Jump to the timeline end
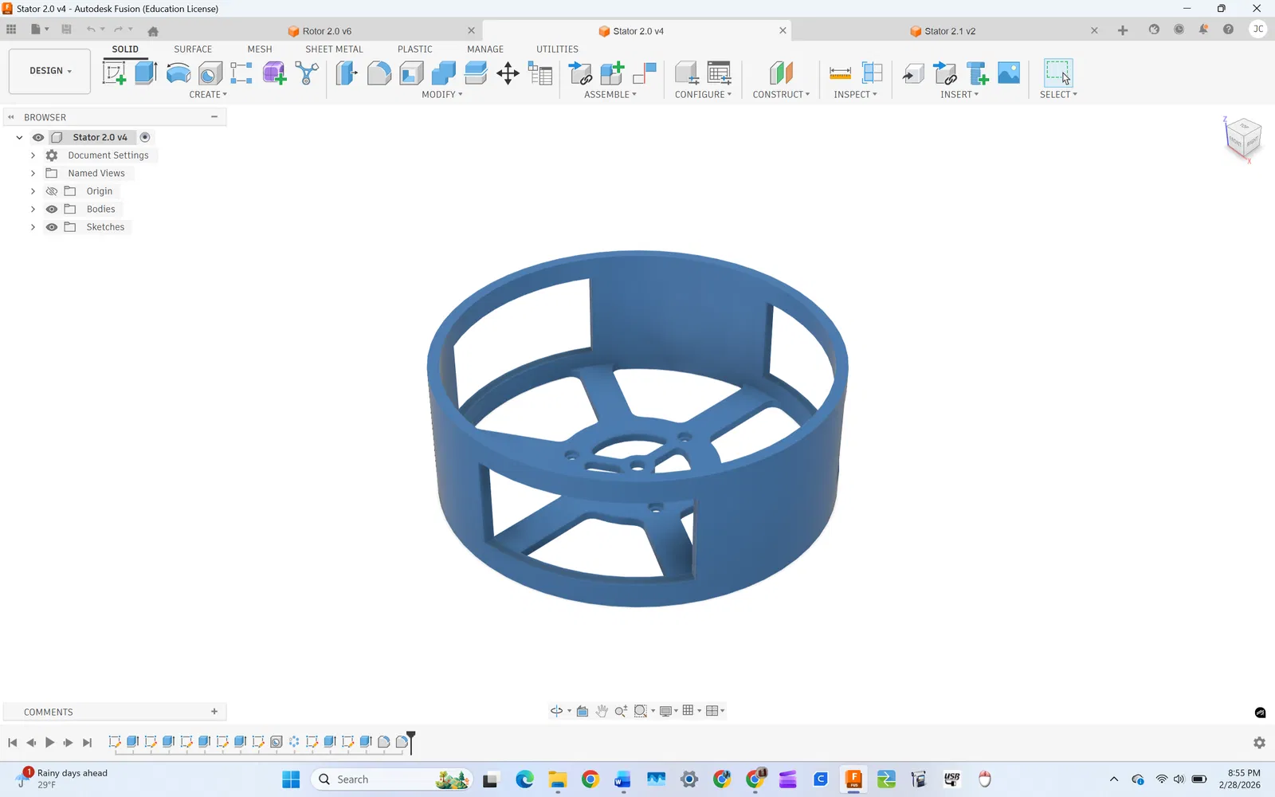 [88, 743]
